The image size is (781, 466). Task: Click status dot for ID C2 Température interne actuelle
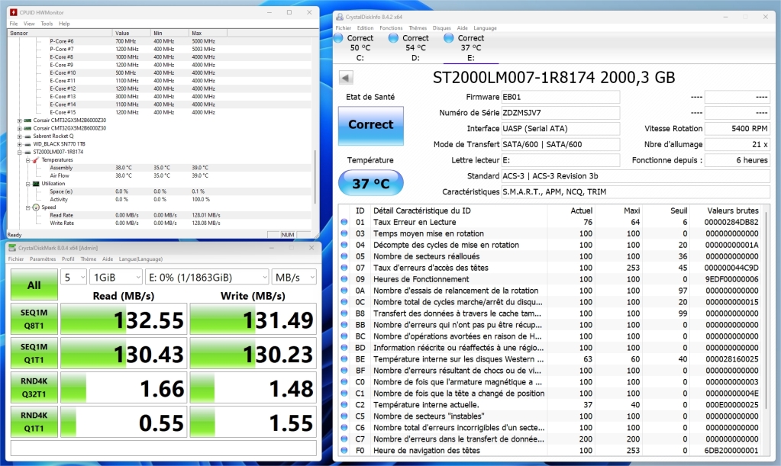tap(344, 405)
